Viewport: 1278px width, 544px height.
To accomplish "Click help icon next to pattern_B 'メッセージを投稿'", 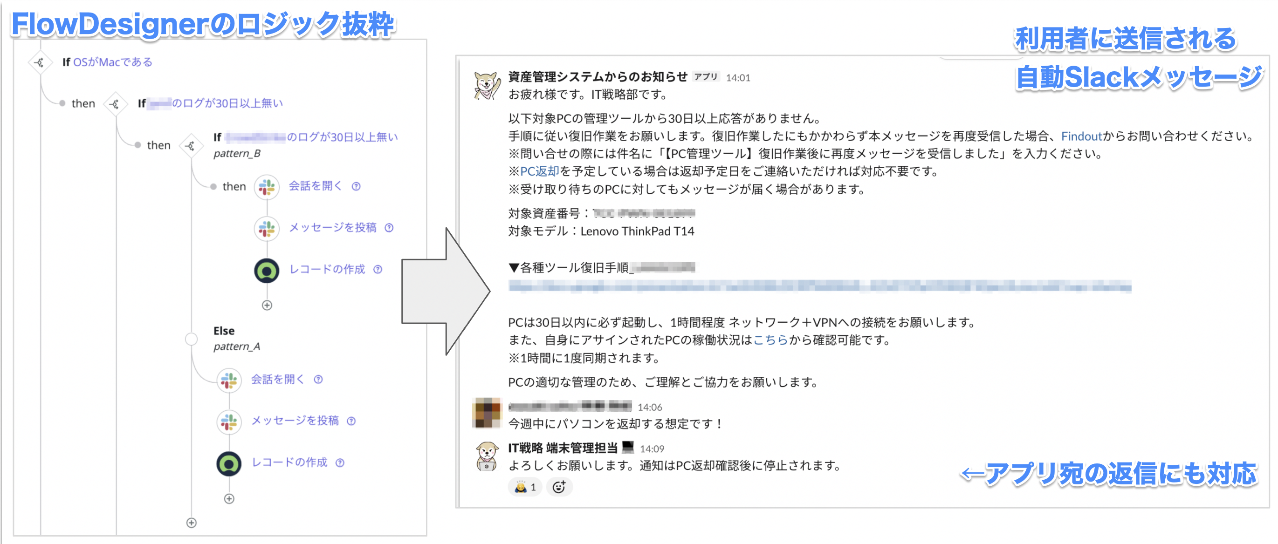I will [x=390, y=228].
